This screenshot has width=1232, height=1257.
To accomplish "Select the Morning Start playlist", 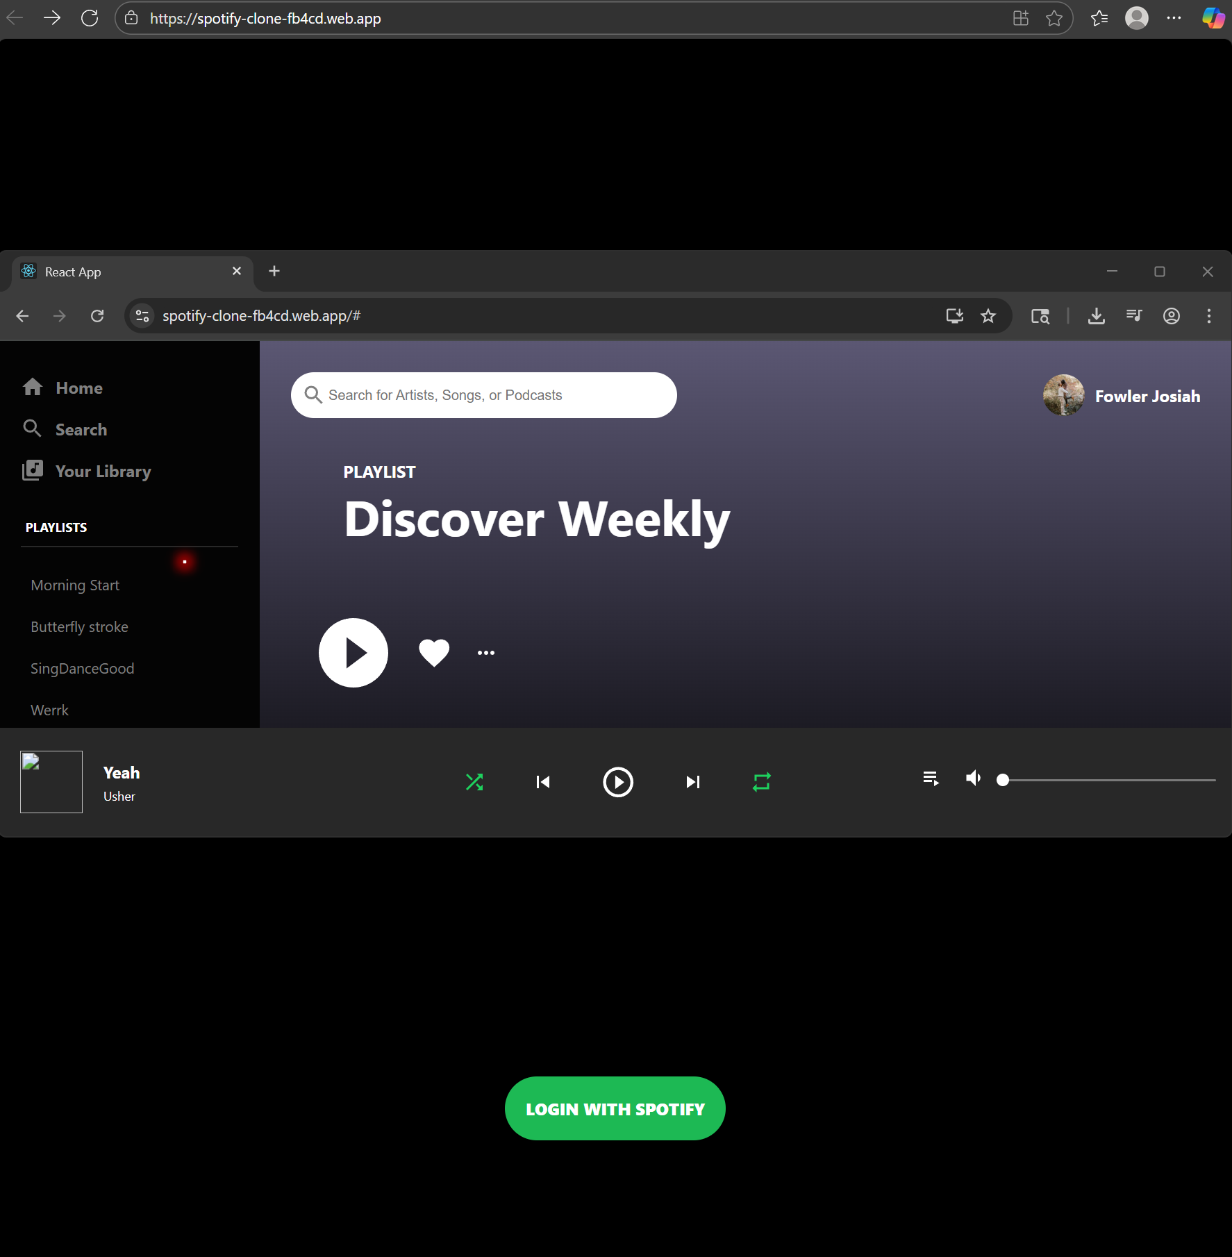I will [74, 585].
